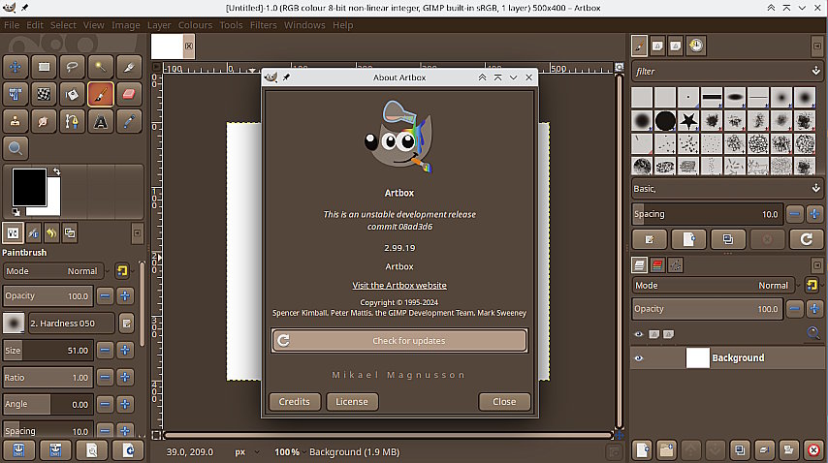Viewport: 828px width, 463px height.
Task: Reset tool options to defaults
Action: coord(128,450)
